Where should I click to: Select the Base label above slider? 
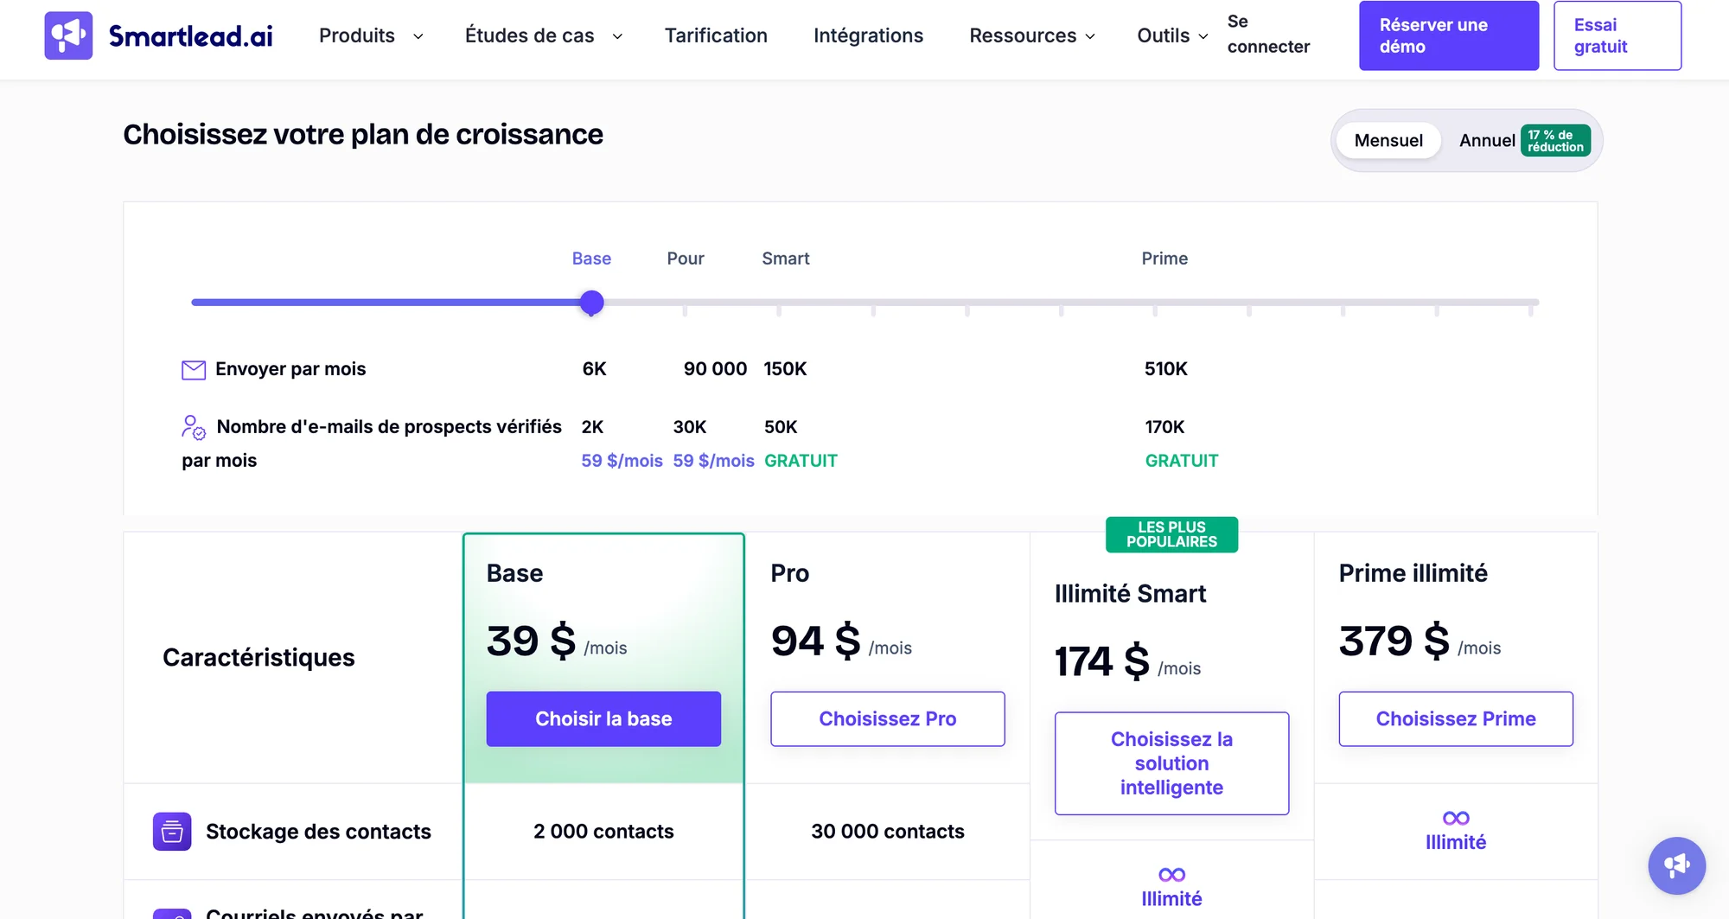[591, 258]
